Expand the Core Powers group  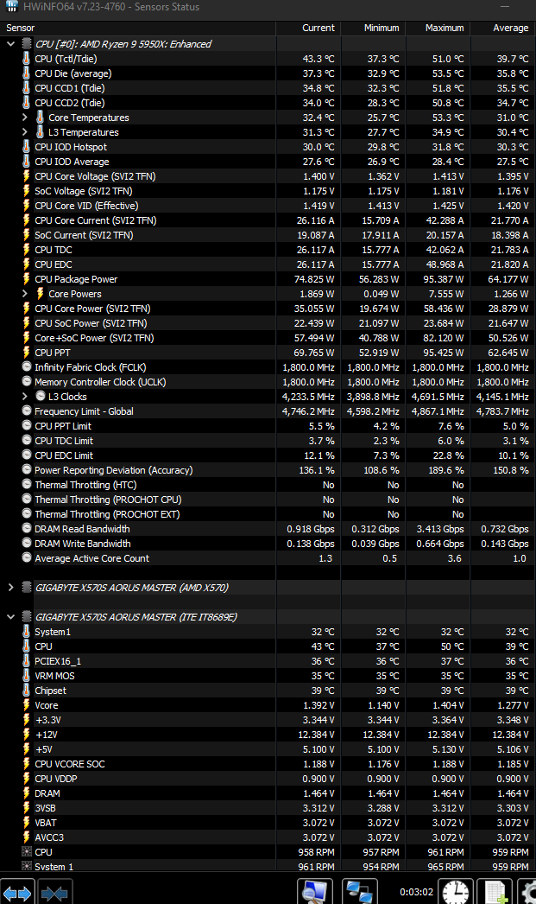tap(25, 293)
